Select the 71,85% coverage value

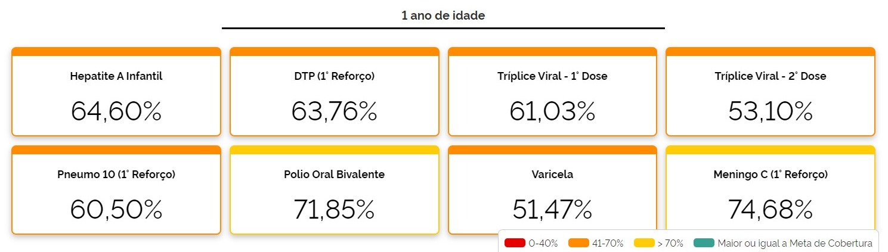click(x=334, y=209)
